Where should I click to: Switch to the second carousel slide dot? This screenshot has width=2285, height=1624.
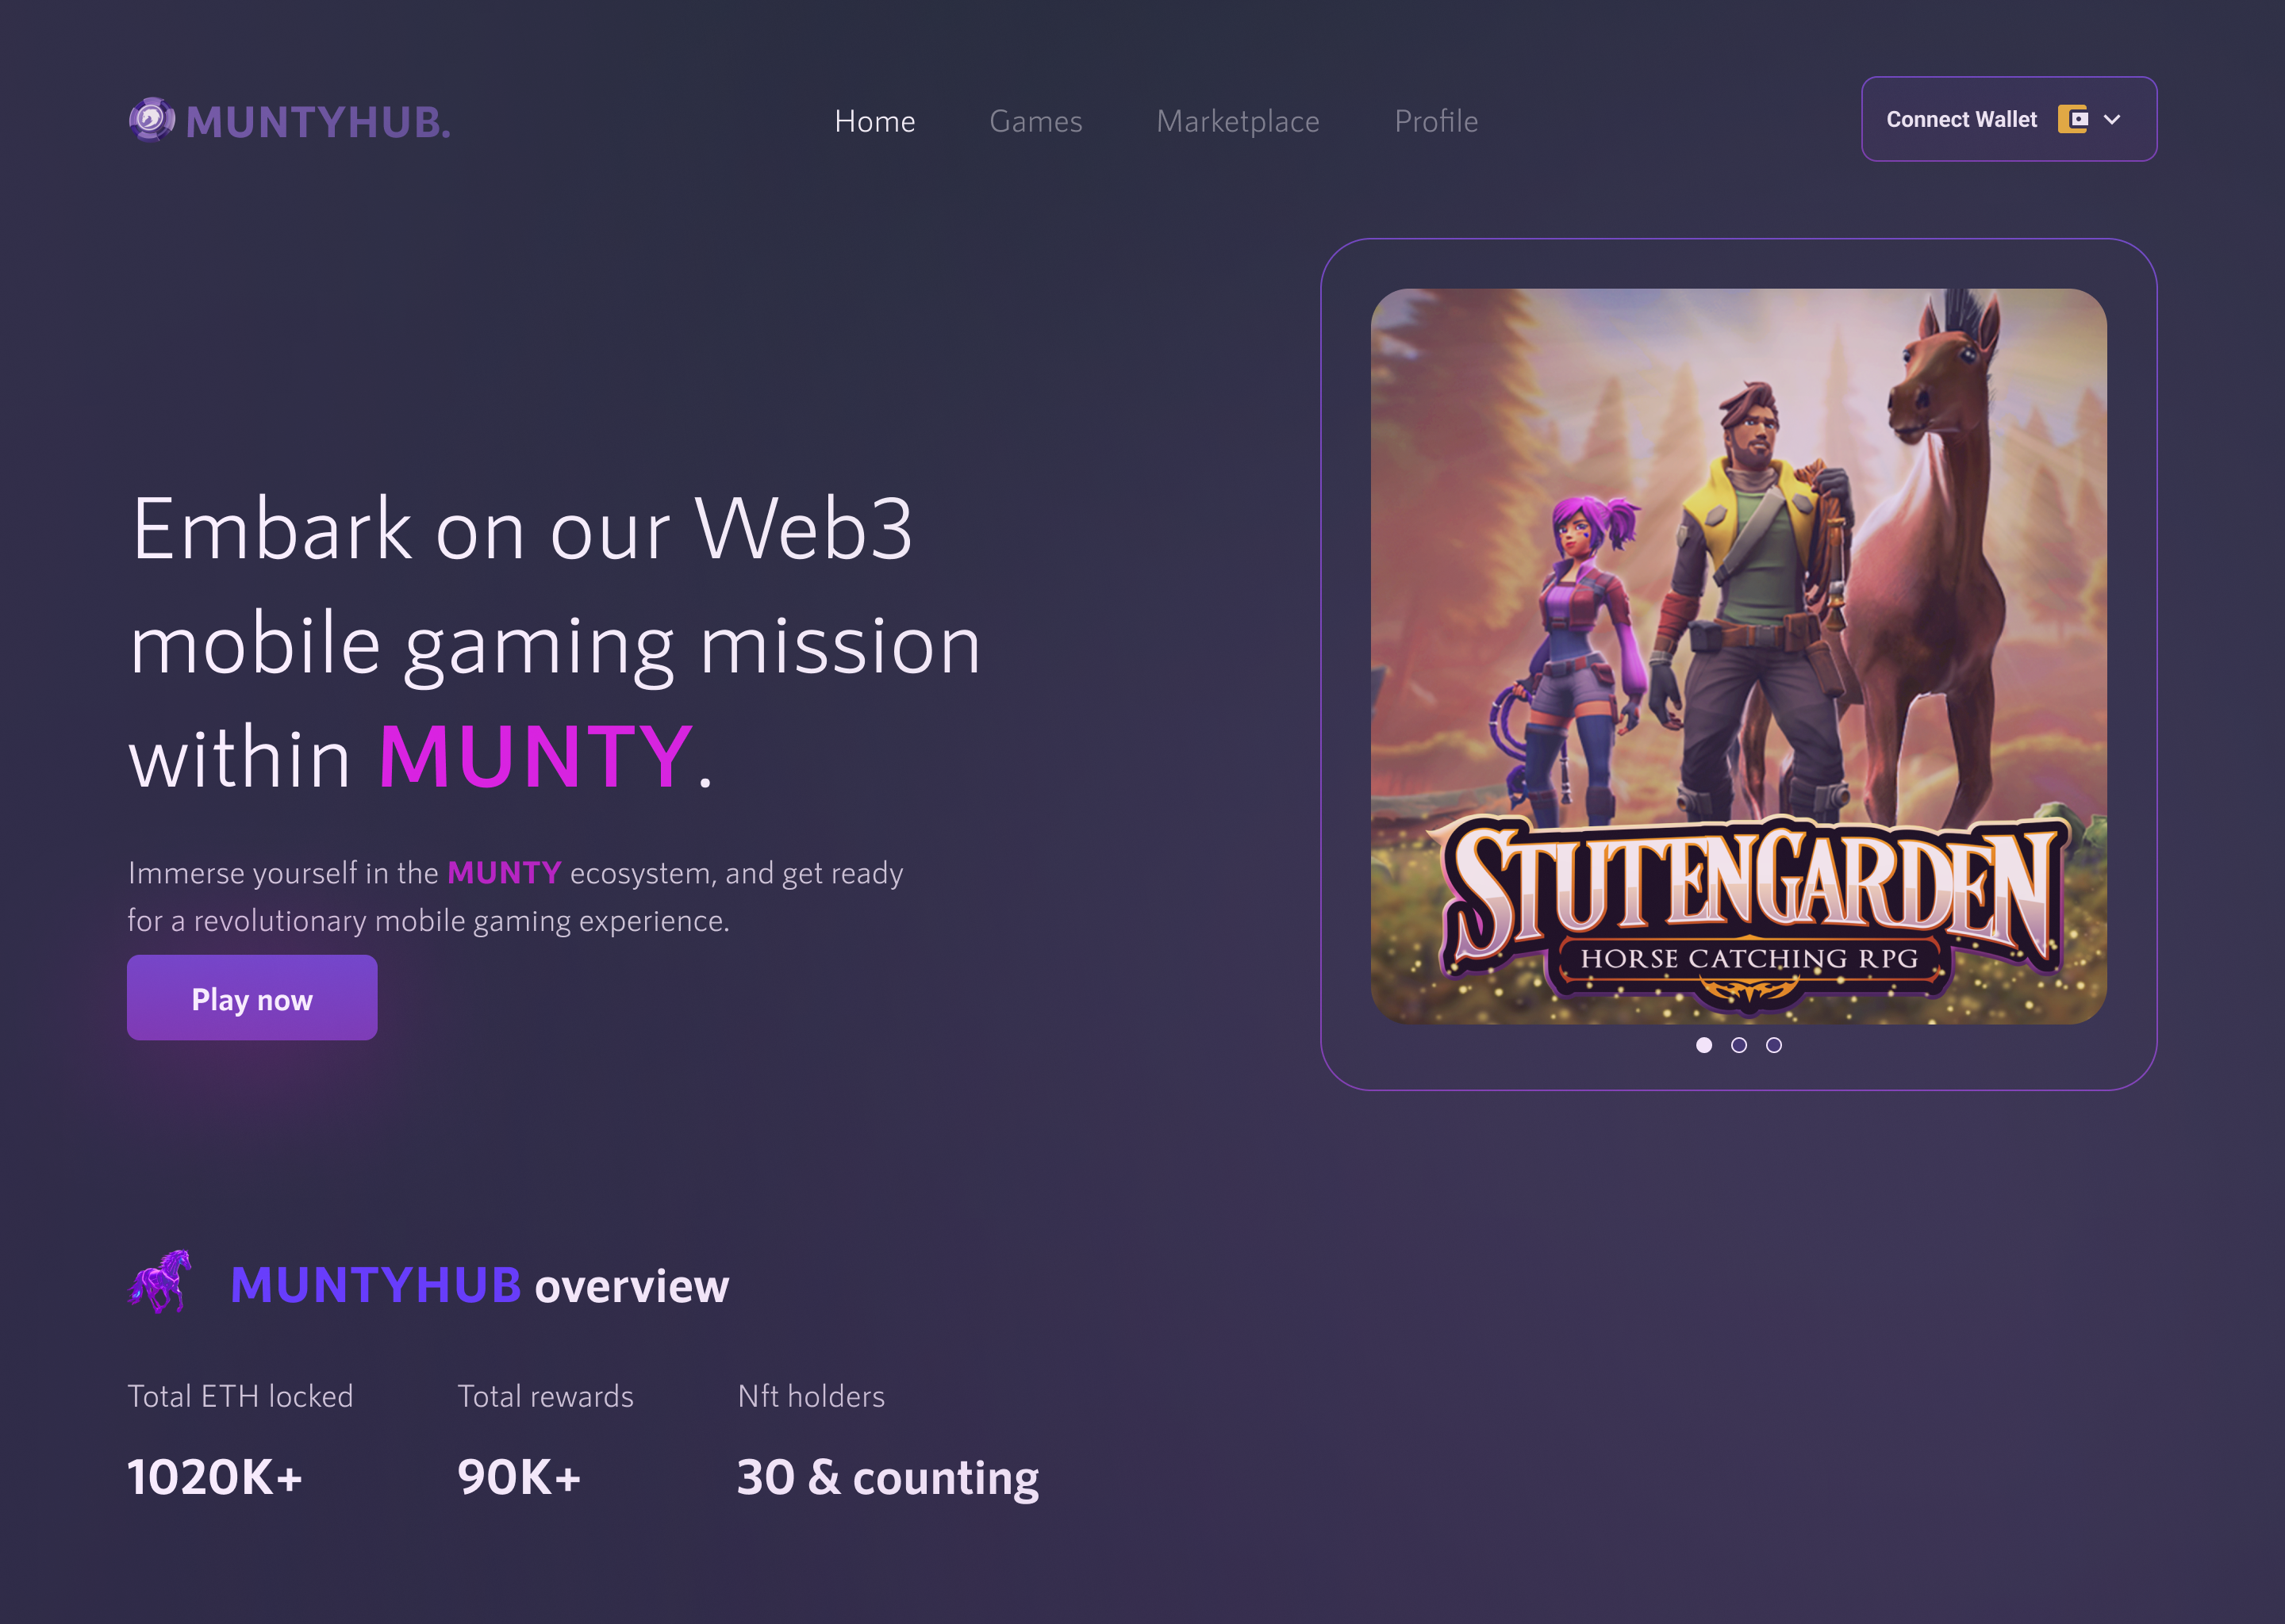(1739, 1045)
